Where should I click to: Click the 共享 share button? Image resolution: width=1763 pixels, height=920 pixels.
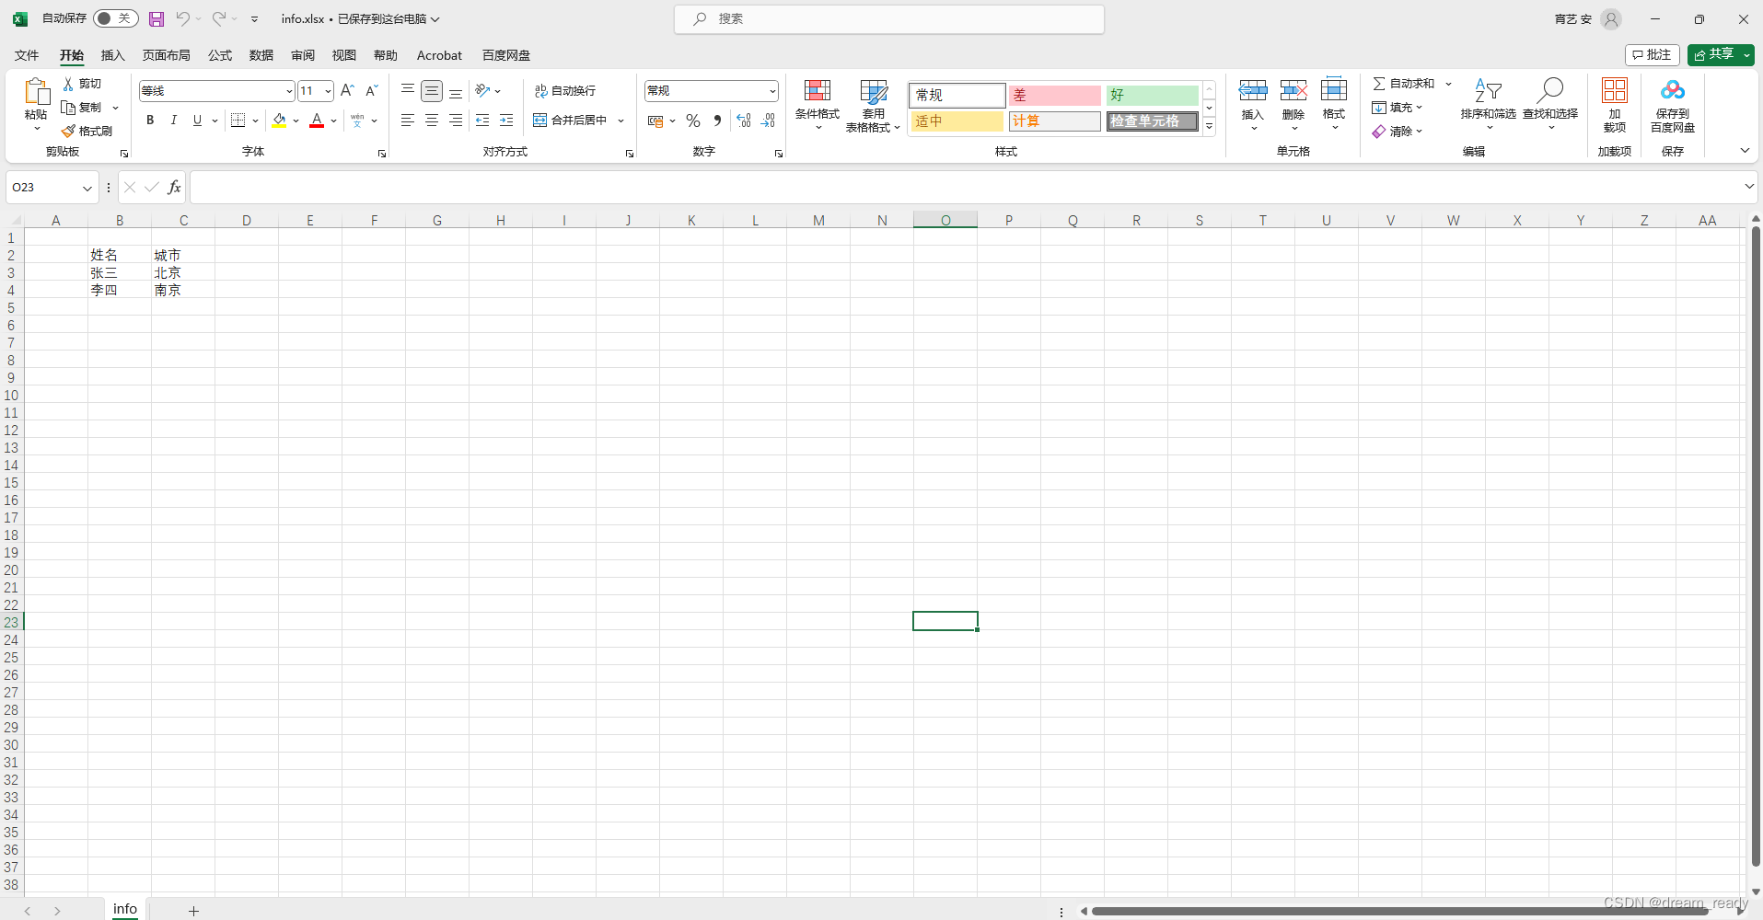[x=1718, y=54]
